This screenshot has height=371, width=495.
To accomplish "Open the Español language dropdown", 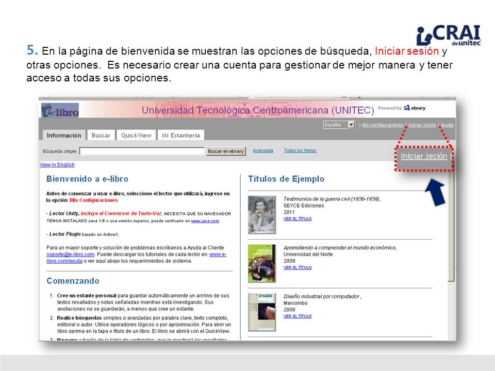I will click(339, 125).
